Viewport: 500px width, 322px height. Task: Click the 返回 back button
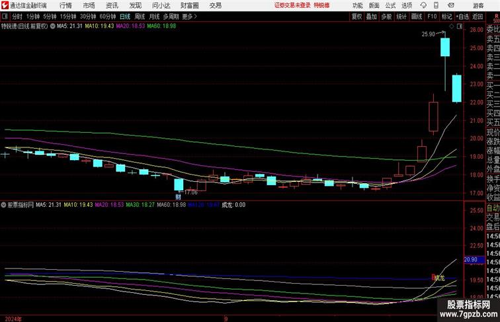click(478, 17)
